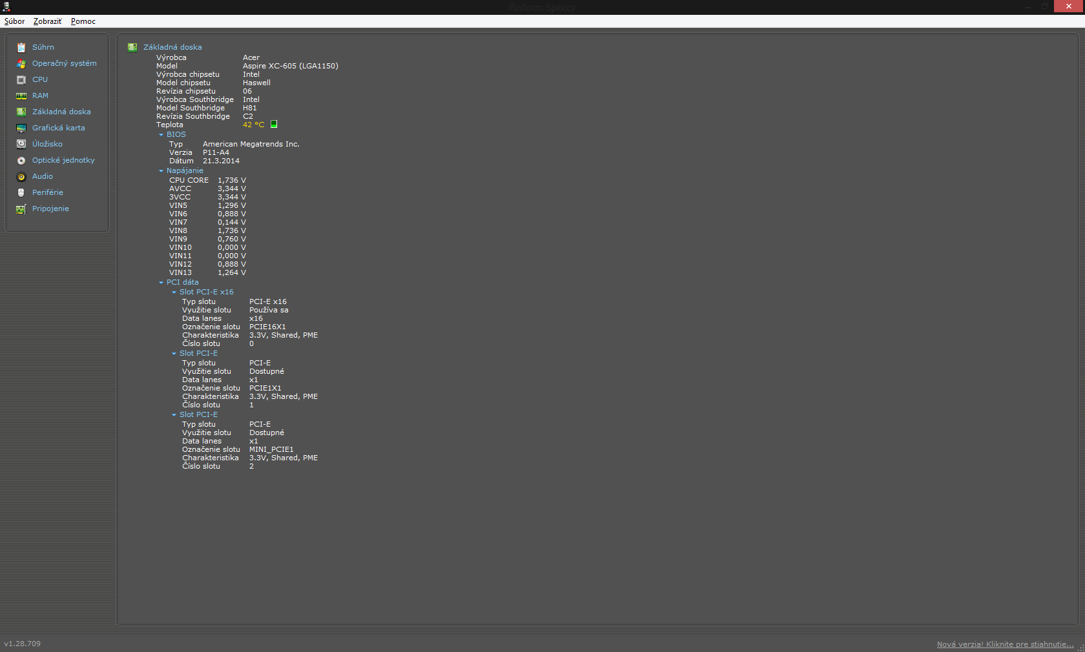Click the CPU chip icon in sidebar
This screenshot has width=1085, height=652.
[x=21, y=79]
